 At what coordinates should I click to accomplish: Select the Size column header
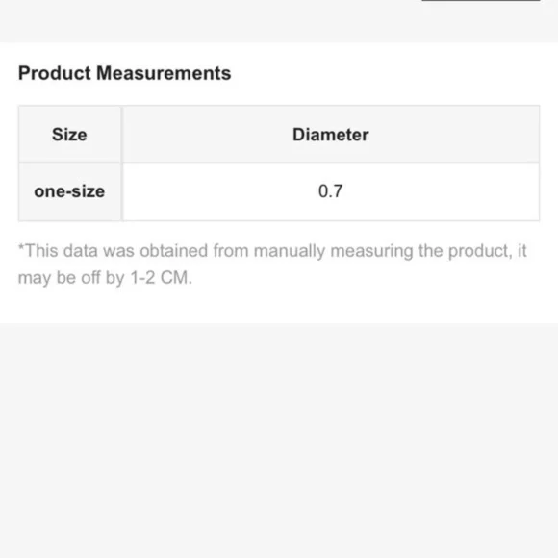69,134
